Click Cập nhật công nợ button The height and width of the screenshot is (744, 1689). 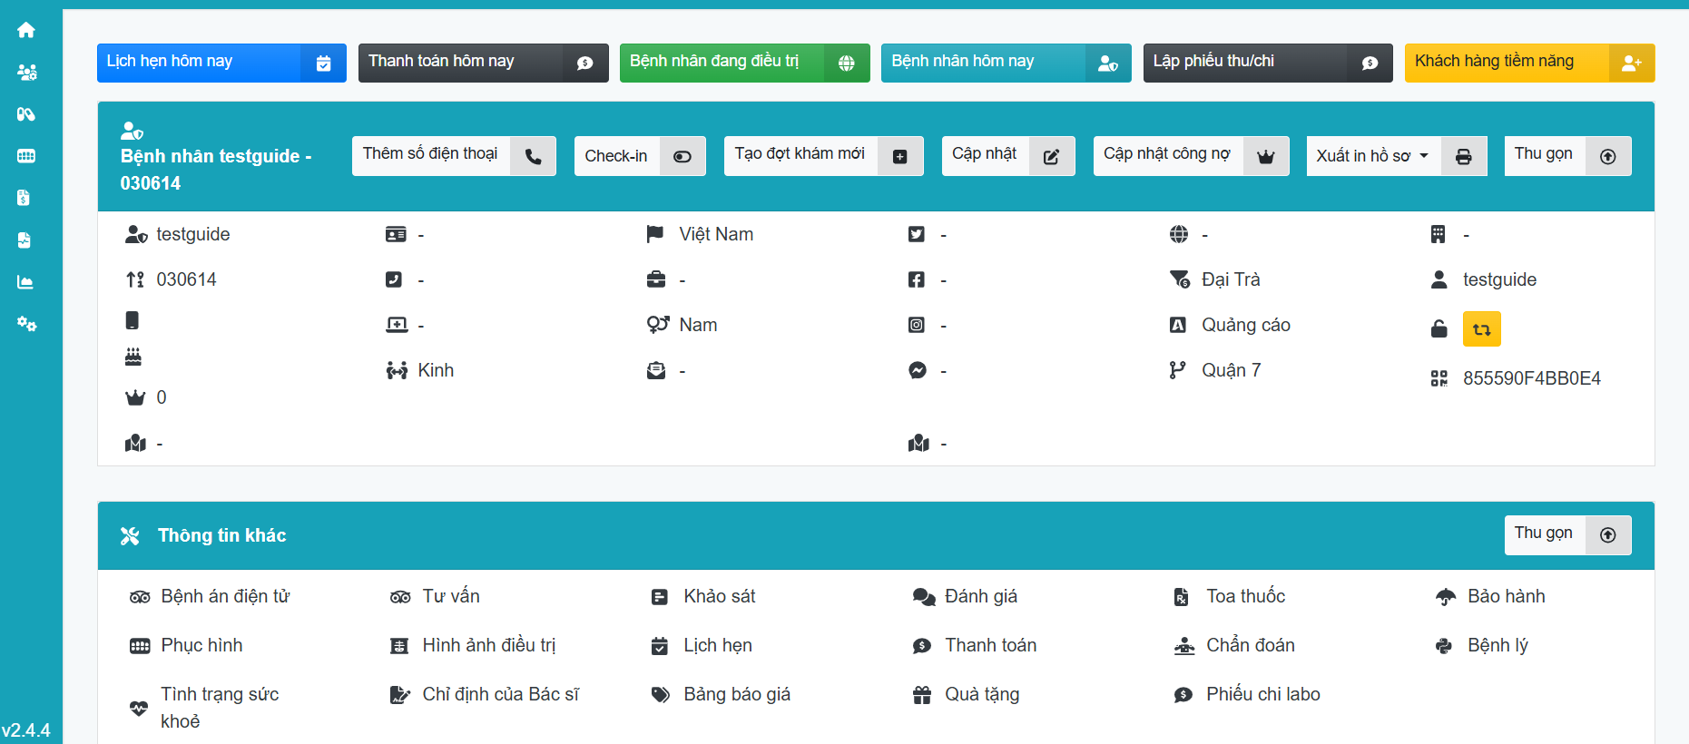(x=1190, y=156)
